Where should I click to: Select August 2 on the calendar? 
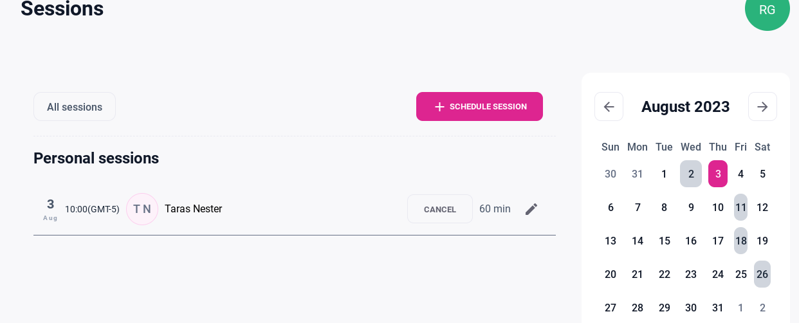click(x=691, y=174)
